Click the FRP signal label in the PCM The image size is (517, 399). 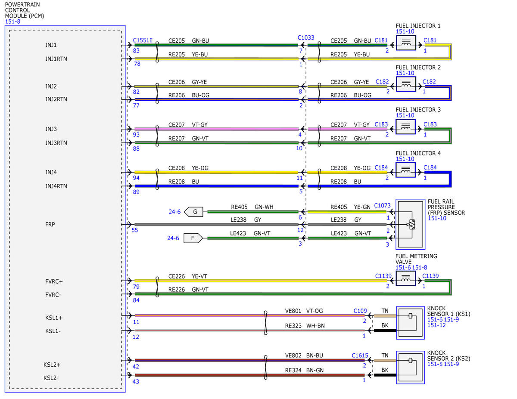[50, 224]
